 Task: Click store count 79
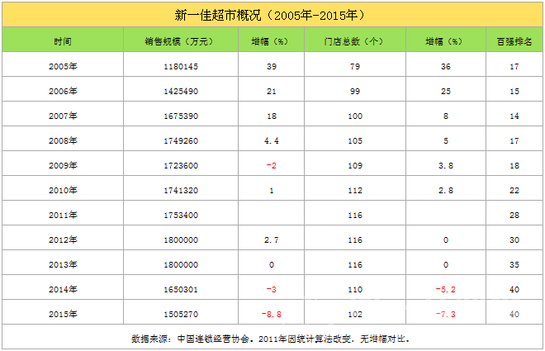pyautogui.click(x=355, y=66)
